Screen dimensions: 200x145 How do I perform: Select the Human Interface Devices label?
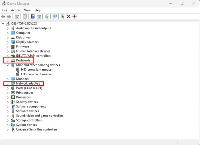(33, 51)
